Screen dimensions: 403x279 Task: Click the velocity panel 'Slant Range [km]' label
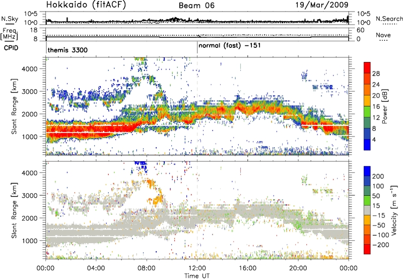pos(14,211)
